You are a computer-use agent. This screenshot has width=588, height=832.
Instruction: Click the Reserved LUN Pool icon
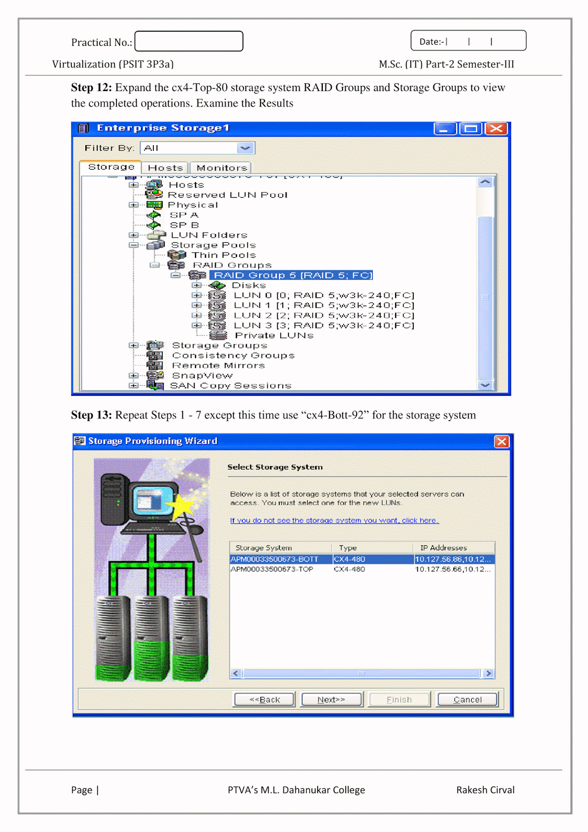(154, 194)
